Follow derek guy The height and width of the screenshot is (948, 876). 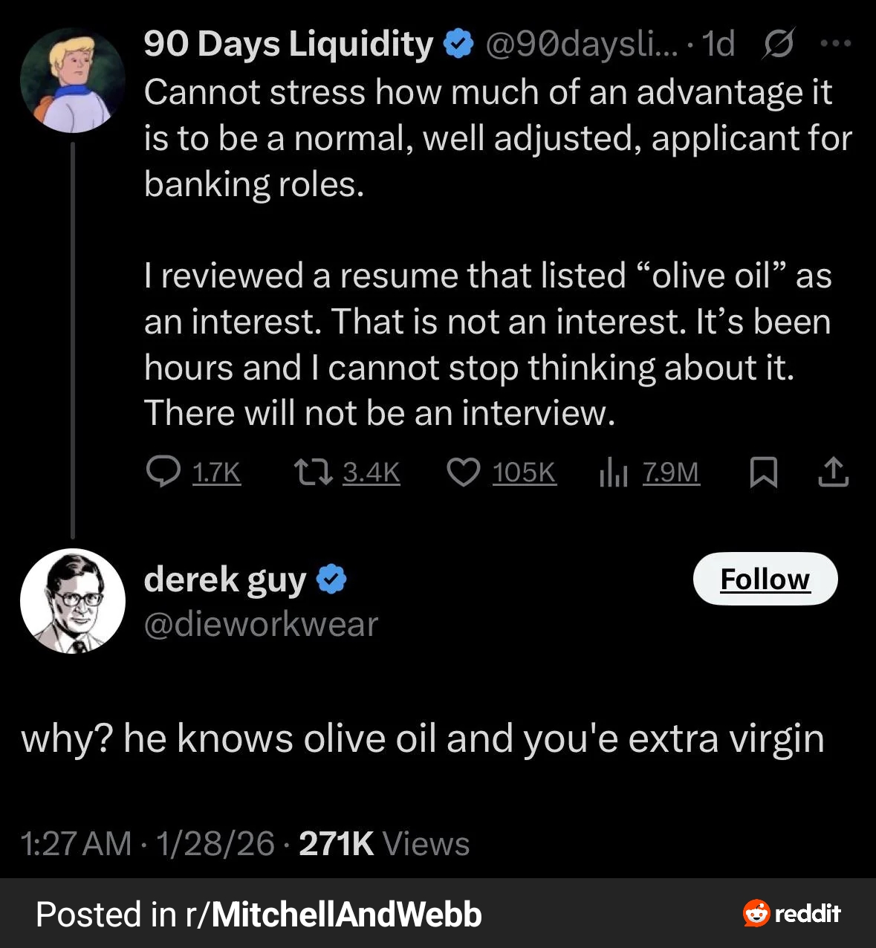765,579
